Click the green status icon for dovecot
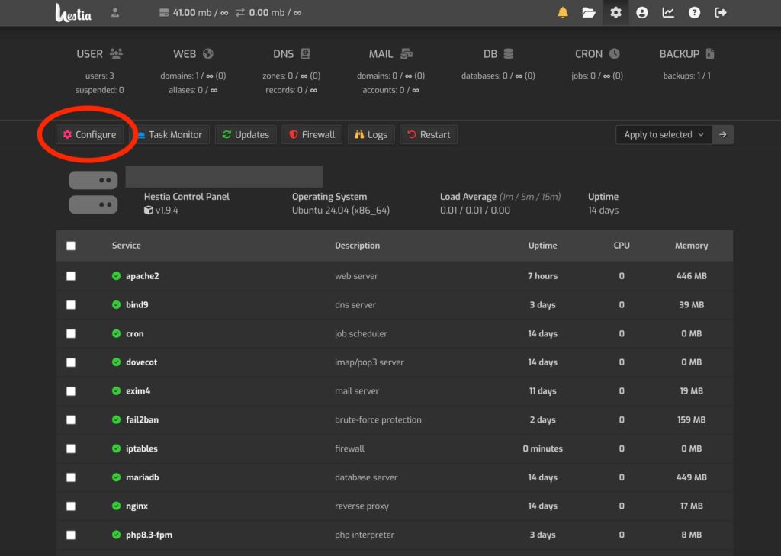Viewport: 781px width, 556px height. click(116, 362)
